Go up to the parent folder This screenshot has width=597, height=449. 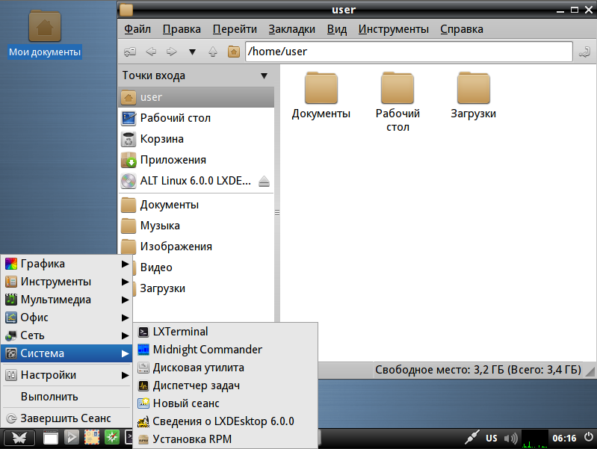(x=213, y=52)
